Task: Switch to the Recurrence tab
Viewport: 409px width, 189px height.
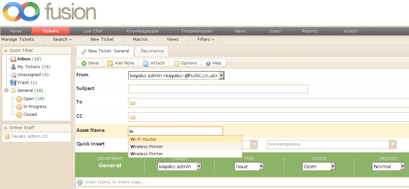Action: click(152, 51)
